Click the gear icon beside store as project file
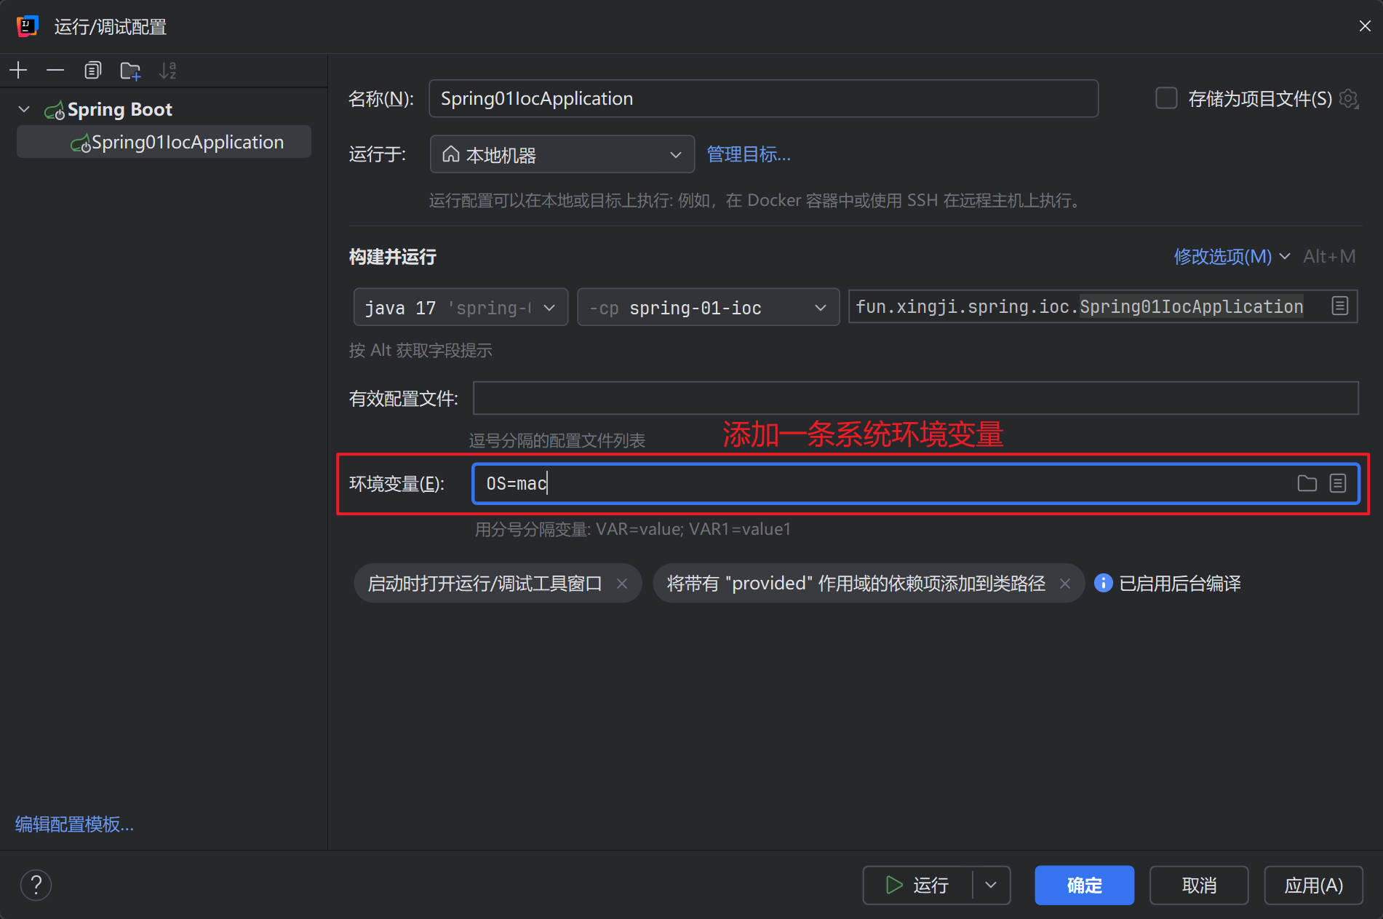The height and width of the screenshot is (919, 1383). point(1349,99)
